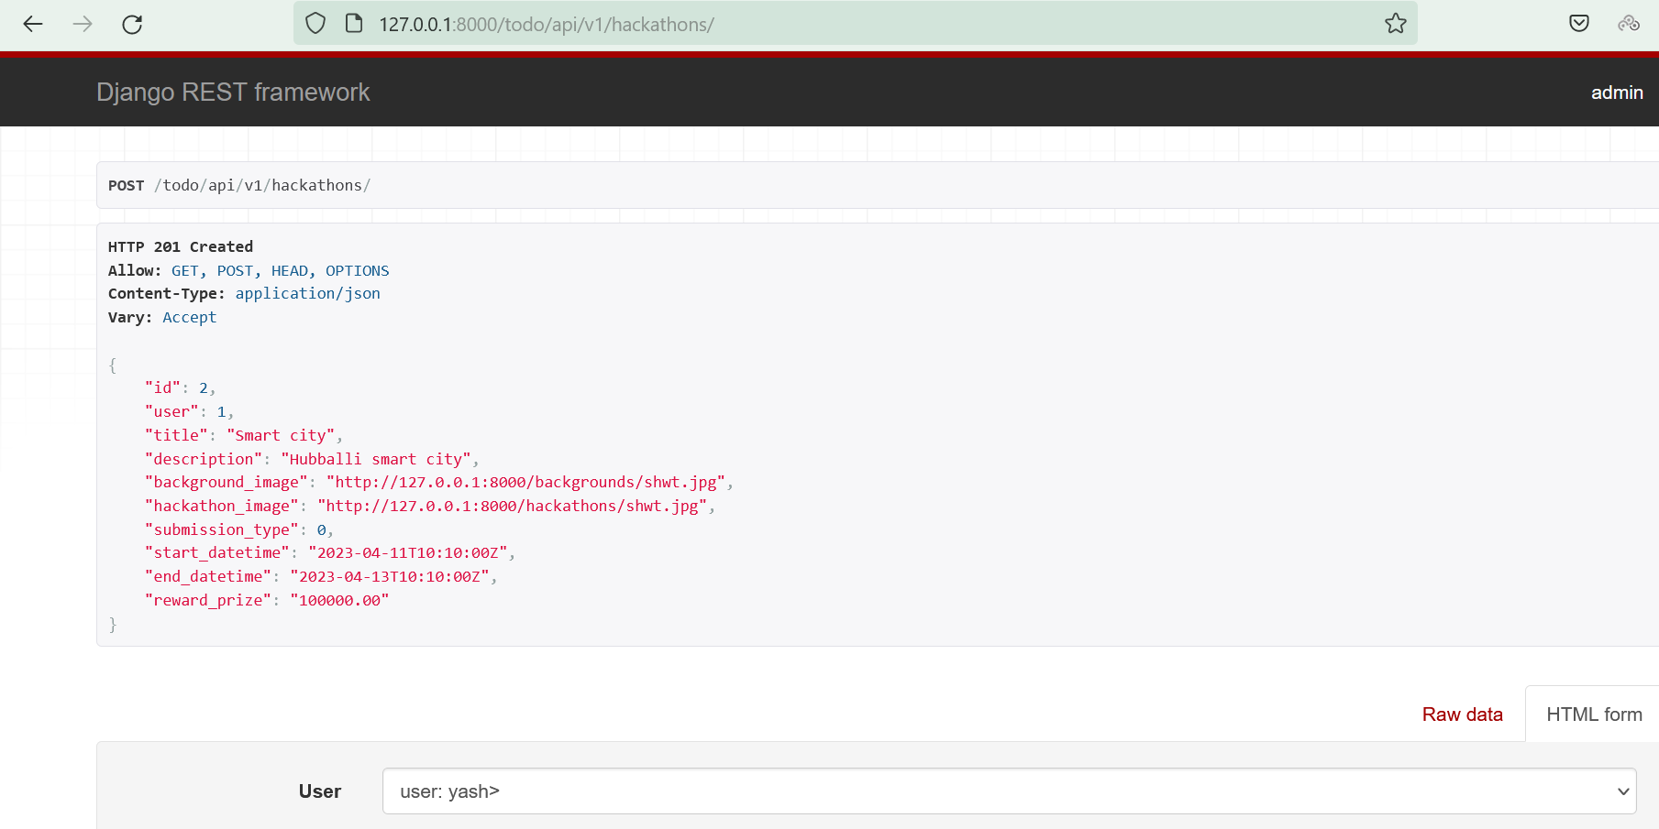Expand the user: yash combo box chevron
This screenshot has width=1659, height=829.
click(x=1622, y=791)
